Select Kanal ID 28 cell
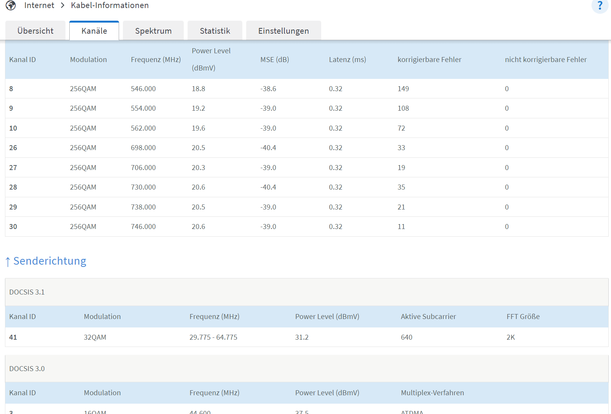The image size is (611, 414). (13, 187)
